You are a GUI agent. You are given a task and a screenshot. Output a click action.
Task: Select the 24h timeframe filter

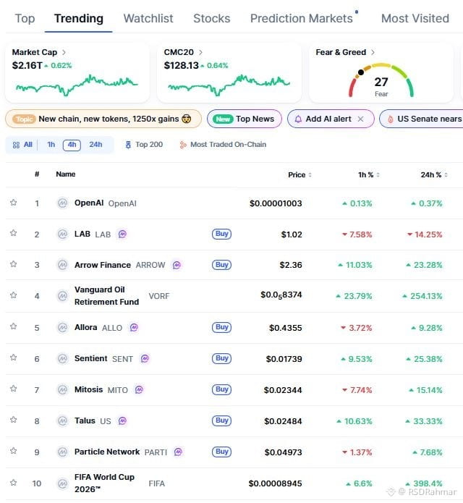pyautogui.click(x=95, y=145)
